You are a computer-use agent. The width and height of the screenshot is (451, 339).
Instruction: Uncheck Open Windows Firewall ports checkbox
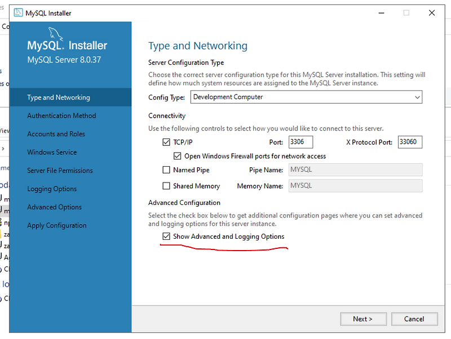point(177,156)
